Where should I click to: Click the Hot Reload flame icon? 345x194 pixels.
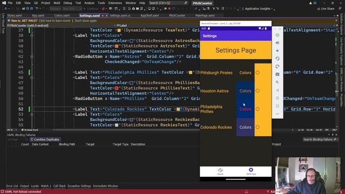point(103,9)
